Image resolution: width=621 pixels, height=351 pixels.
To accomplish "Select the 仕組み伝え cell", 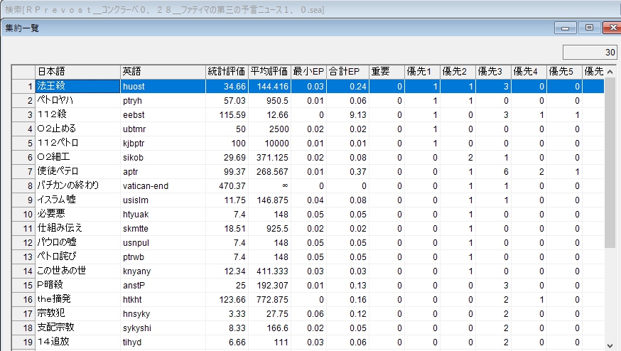I will click(77, 228).
